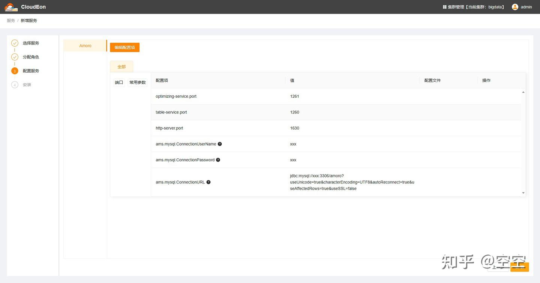Click the 服务 breadcrumb link
This screenshot has height=283, width=540.
pos(11,21)
